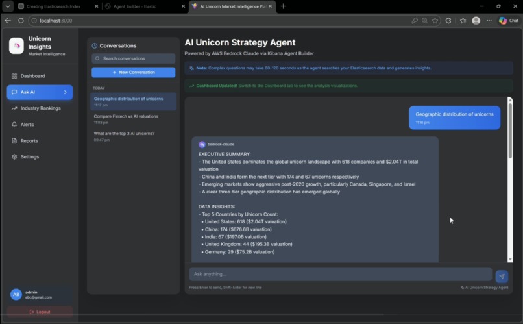Image resolution: width=523 pixels, height=324 pixels.
Task: Open Industry Rankings in sidebar
Action: coord(40,108)
